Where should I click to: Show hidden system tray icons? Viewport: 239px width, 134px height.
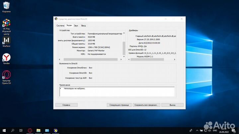(x=197, y=130)
